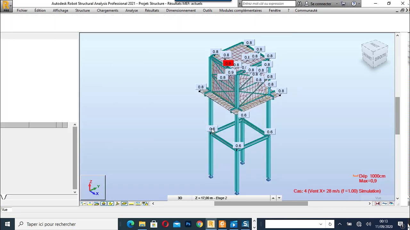Image resolution: width=410 pixels, height=230 pixels.
Task: Go up one storey with the up arrow
Action: pyautogui.click(x=273, y=198)
